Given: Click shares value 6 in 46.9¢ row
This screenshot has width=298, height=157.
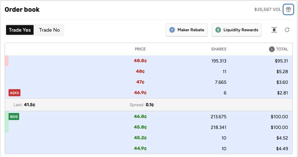Looking at the screenshot, I should pos(225,93).
